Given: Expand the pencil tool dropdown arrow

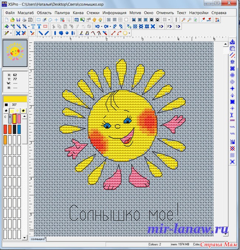Looking at the screenshot, I should pos(11,33).
